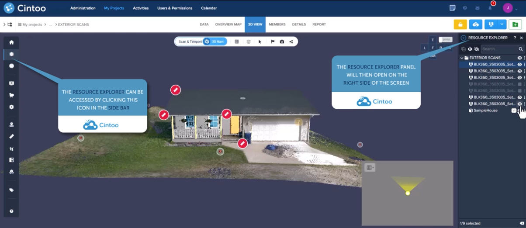526x228 pixels.
Task: Switch navigation mode to Scan & Teleport
Action: (190, 42)
